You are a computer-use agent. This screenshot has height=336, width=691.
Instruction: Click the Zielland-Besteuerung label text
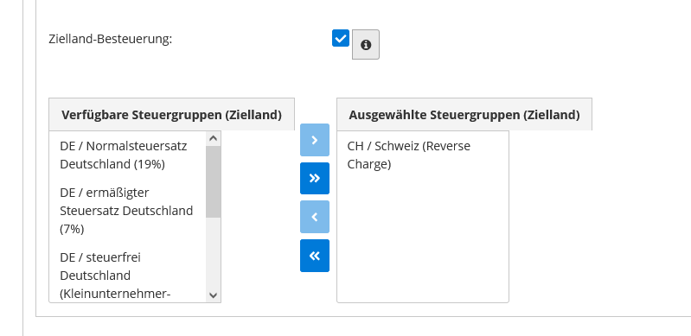(110, 39)
